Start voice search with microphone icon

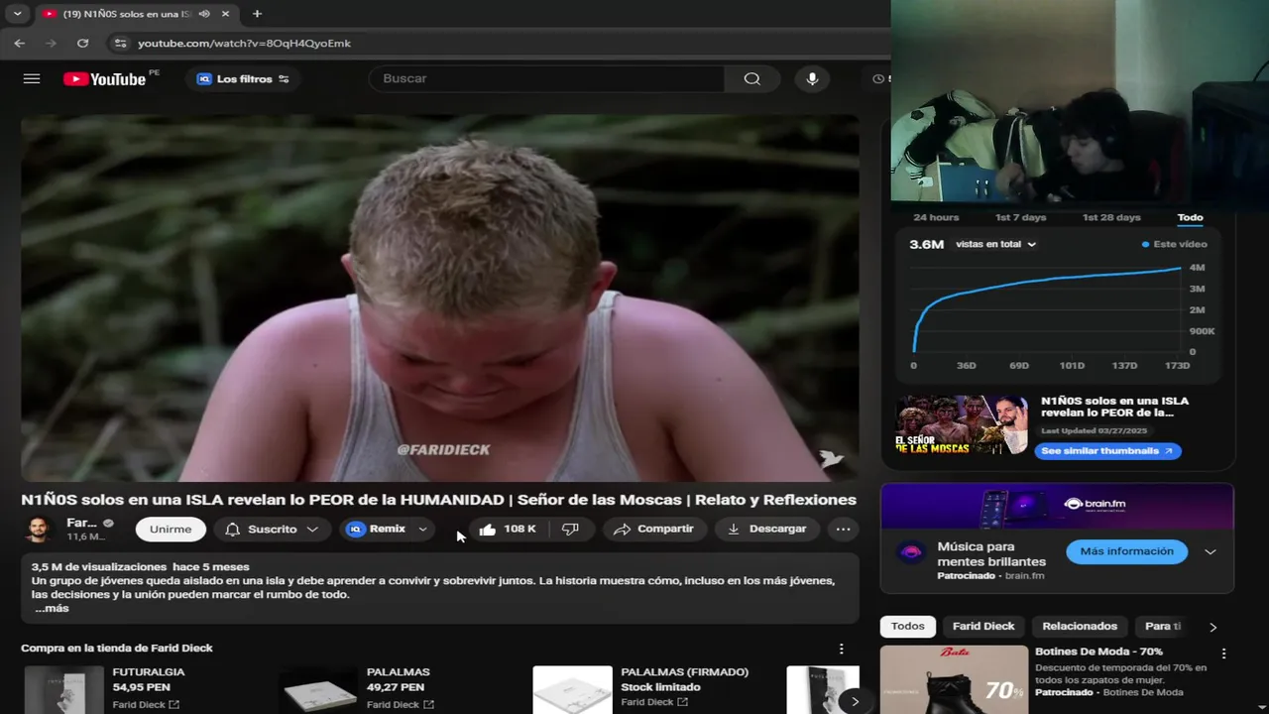point(812,78)
